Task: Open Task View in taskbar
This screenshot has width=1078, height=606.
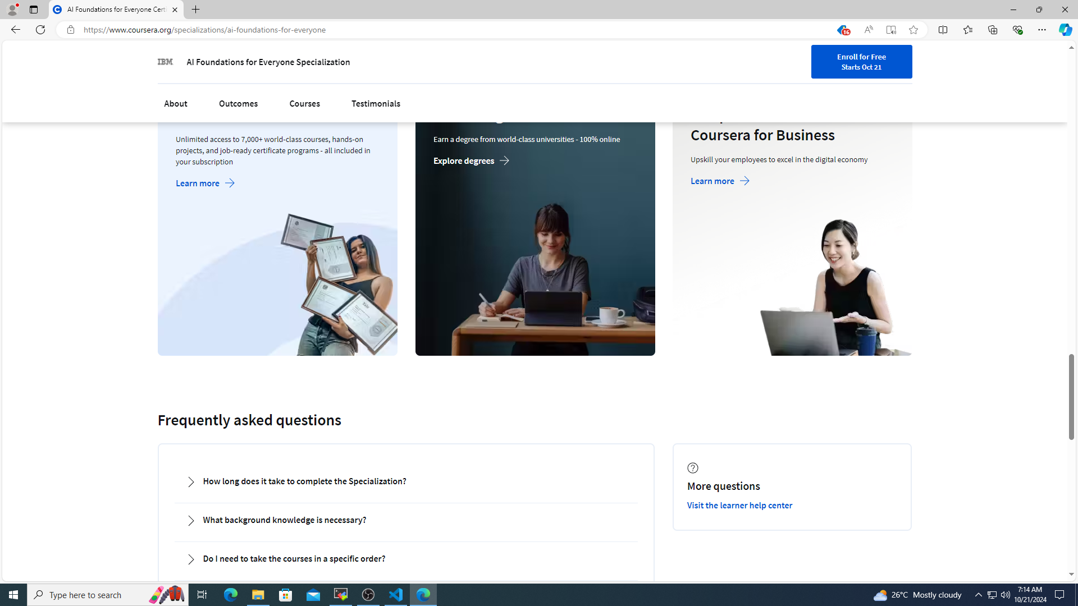Action: [x=202, y=595]
